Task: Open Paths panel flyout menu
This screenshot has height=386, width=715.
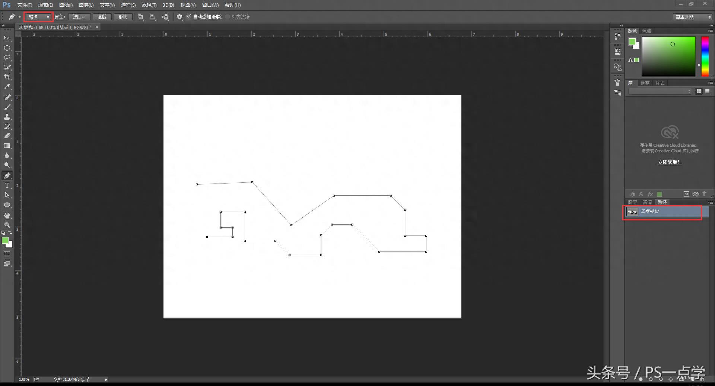Action: 711,202
